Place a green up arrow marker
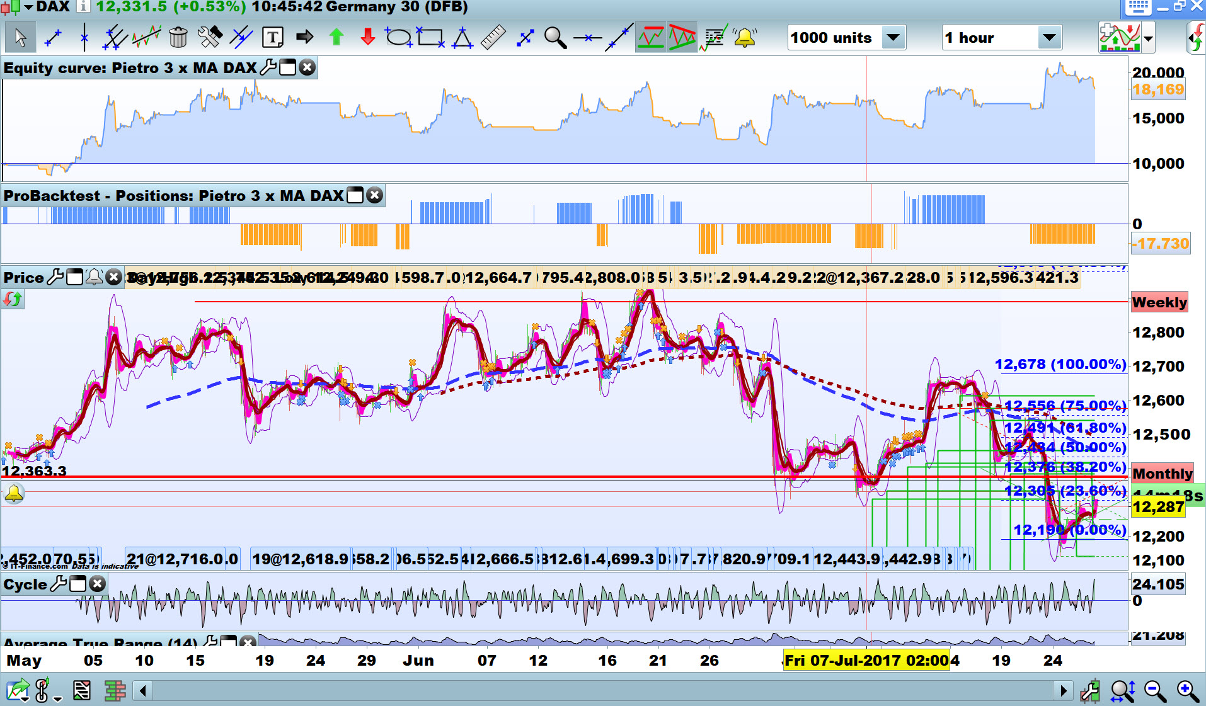This screenshot has height=706, width=1206. (x=336, y=38)
